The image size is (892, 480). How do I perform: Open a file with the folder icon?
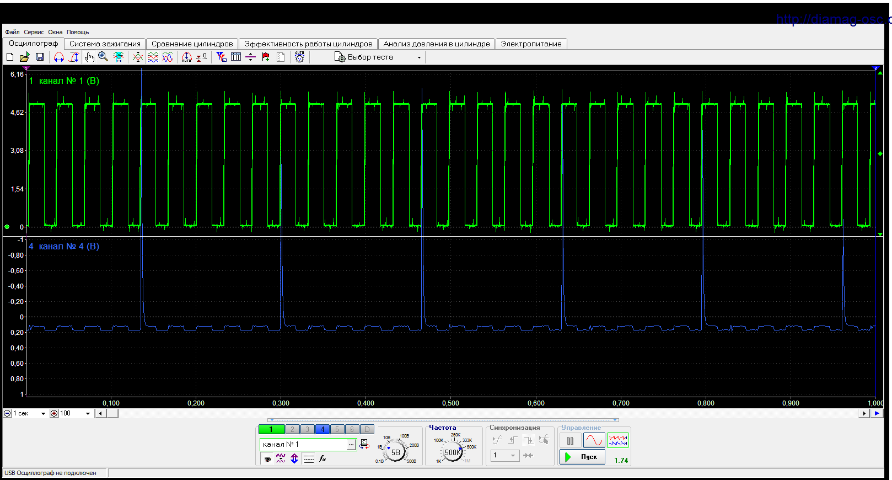pyautogui.click(x=24, y=57)
